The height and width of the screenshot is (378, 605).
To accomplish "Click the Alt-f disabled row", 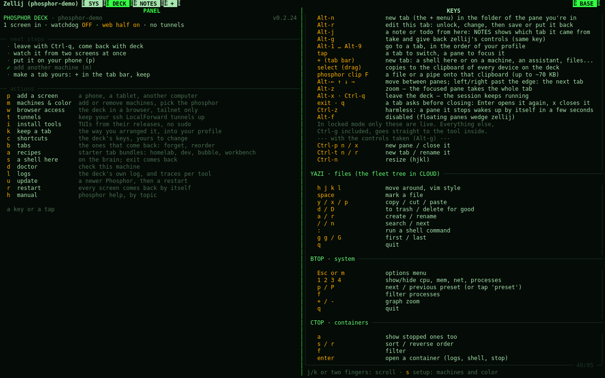I will pyautogui.click(x=416, y=117).
